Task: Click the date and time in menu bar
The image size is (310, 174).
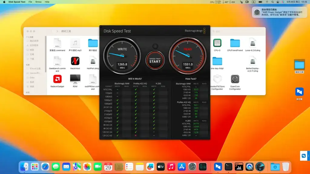Action: 297,2
